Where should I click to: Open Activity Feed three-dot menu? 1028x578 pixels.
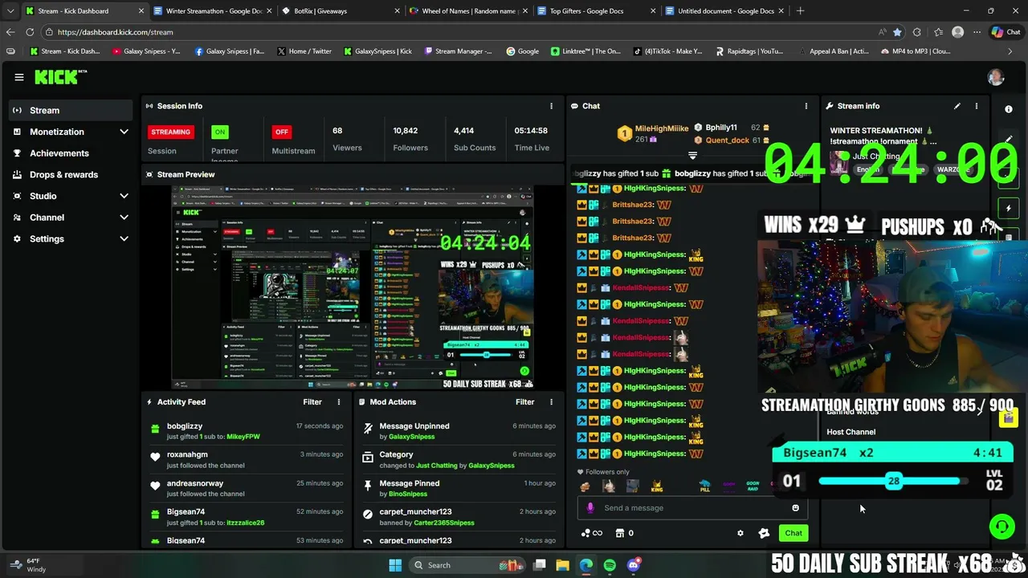click(338, 402)
